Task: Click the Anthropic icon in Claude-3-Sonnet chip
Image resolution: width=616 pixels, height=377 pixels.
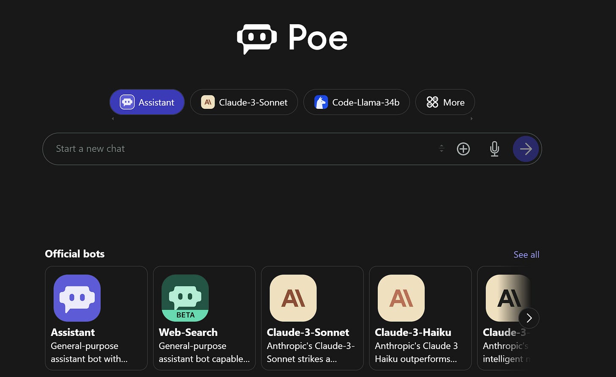Action: [208, 102]
